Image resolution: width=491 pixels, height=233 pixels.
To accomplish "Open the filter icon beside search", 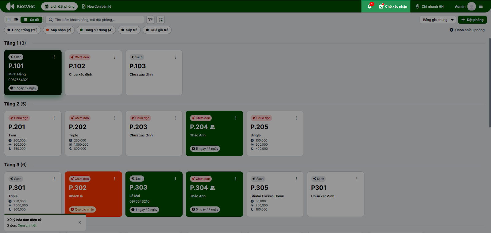I will 150,20.
